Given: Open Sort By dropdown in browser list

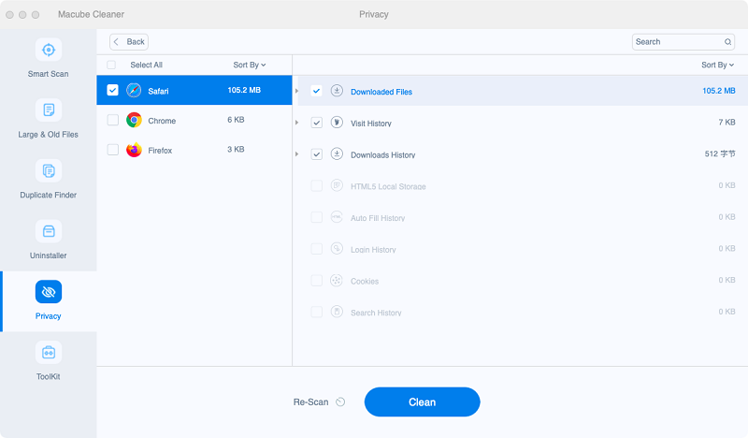Looking at the screenshot, I should [x=249, y=65].
